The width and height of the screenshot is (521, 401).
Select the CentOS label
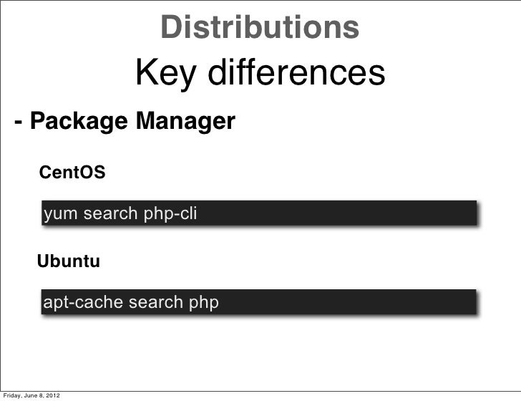[72, 173]
